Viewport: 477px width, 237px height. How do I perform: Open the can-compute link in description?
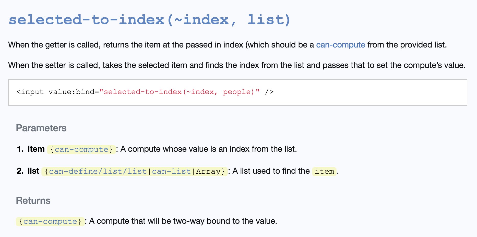tap(340, 45)
